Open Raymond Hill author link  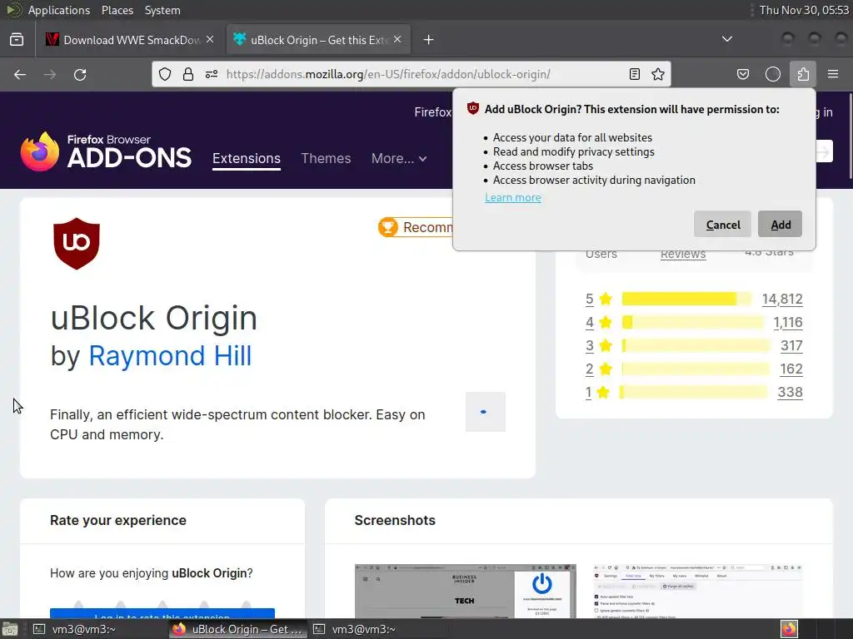click(x=170, y=356)
